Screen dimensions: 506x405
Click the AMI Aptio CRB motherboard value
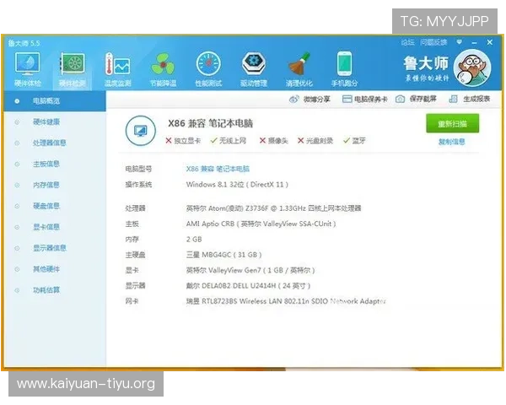[261, 224]
